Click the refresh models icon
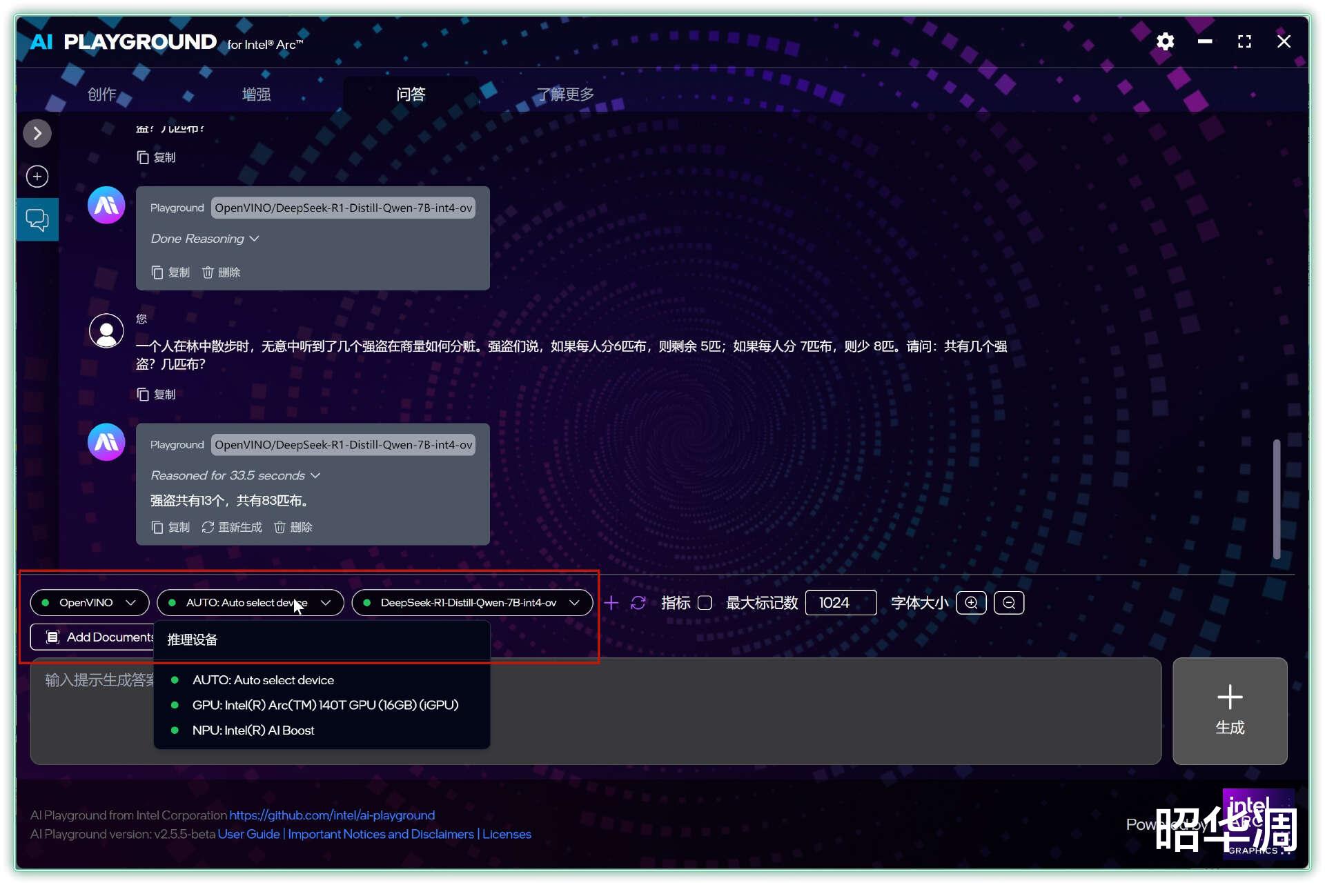This screenshot has width=1325, height=885. (638, 603)
